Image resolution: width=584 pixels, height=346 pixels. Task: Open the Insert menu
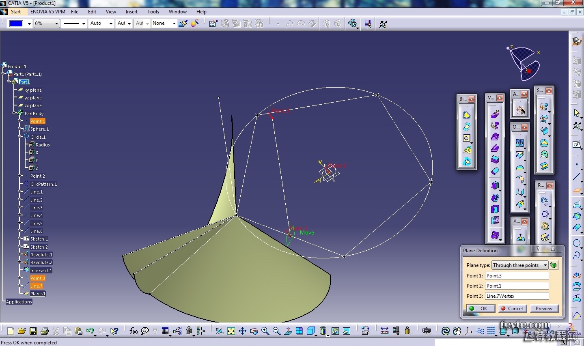click(131, 12)
